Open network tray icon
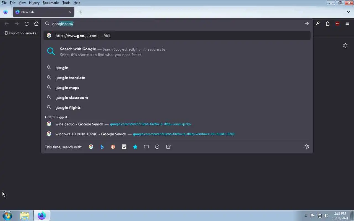The height and width of the screenshot is (221, 354). (x=319, y=216)
